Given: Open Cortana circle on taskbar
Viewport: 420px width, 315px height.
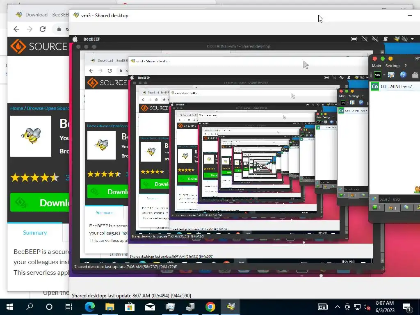Looking at the screenshot, I should point(49,307).
